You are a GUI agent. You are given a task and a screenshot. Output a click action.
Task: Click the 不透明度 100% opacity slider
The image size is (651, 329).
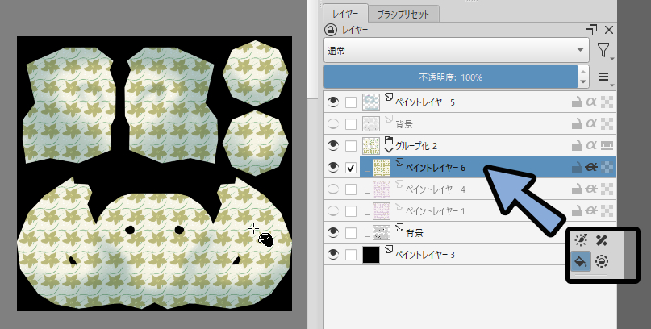(x=450, y=77)
